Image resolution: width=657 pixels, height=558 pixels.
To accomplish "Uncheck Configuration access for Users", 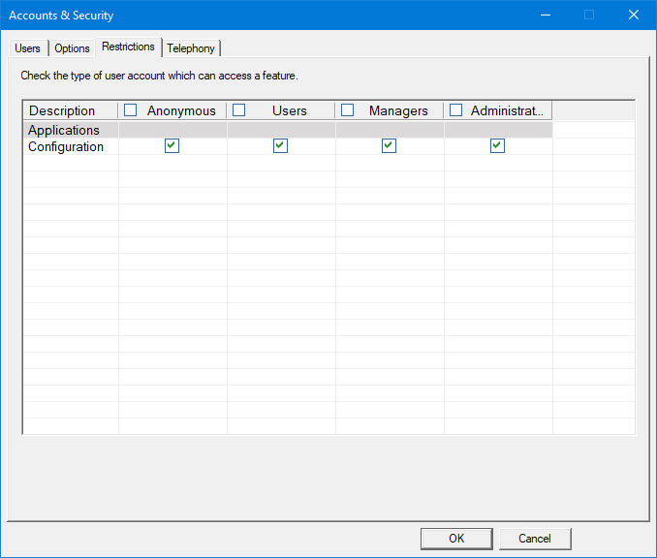I will tap(280, 146).
